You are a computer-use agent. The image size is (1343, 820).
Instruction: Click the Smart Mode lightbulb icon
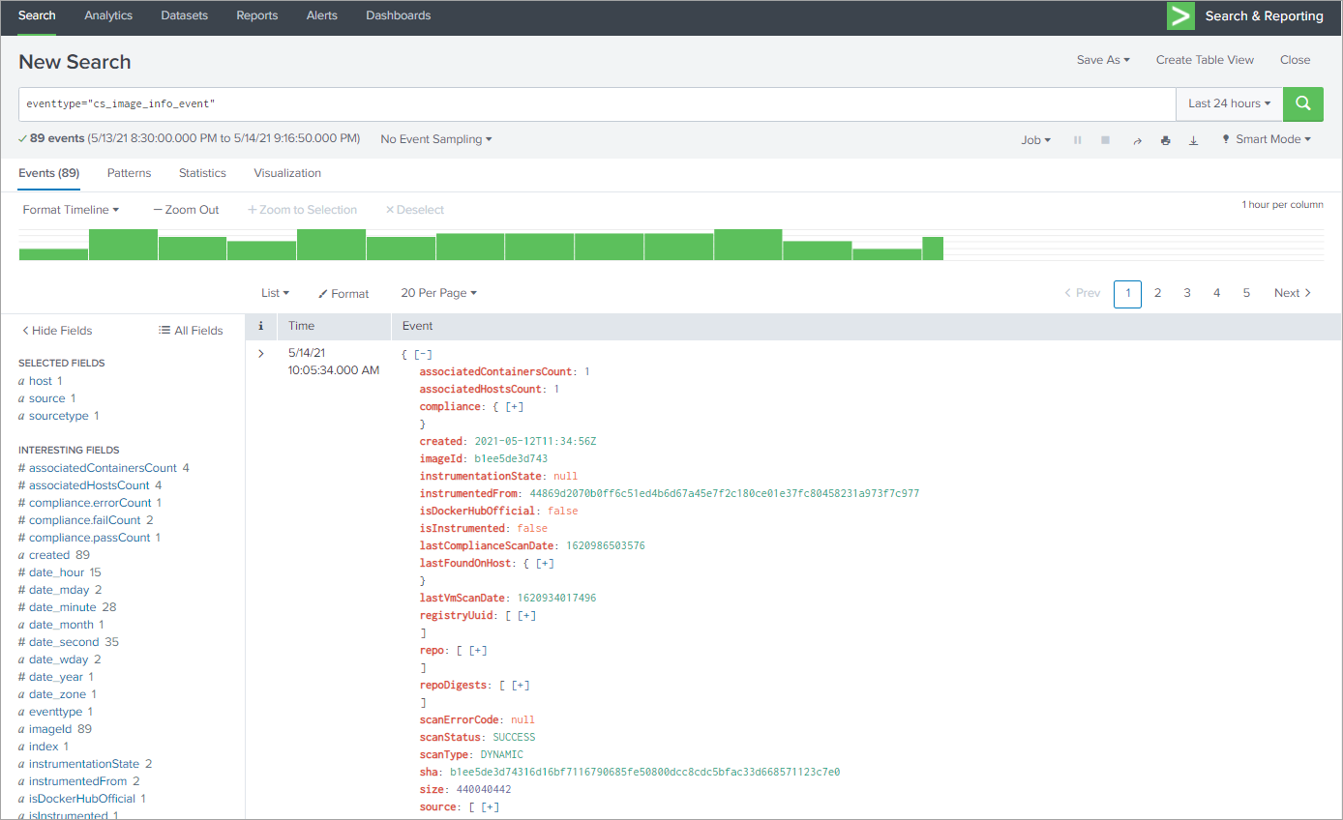[1225, 138]
